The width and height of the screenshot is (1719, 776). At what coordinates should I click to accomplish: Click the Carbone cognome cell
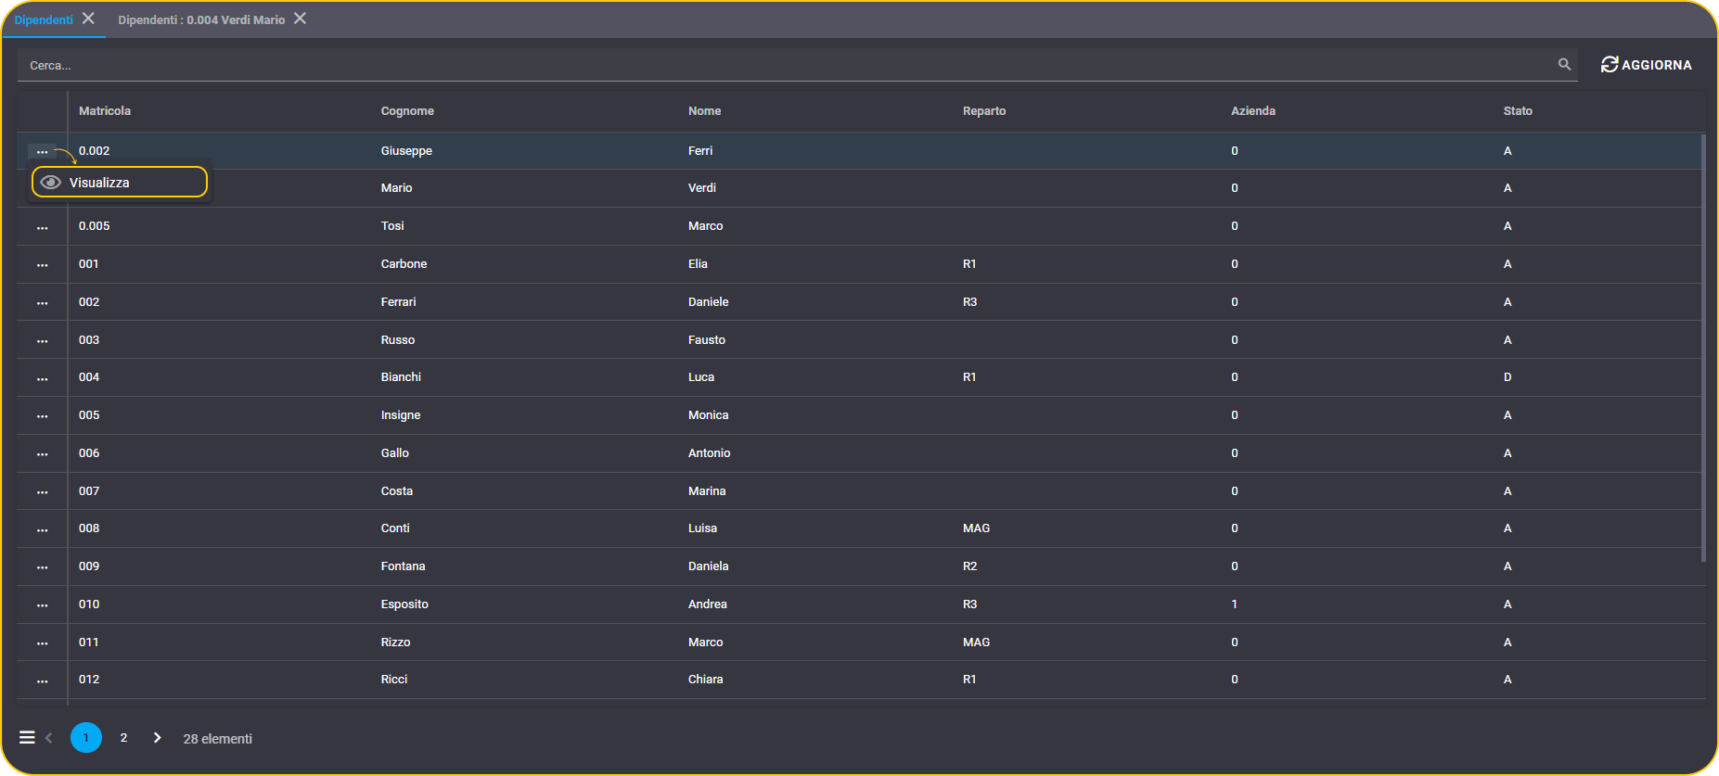[x=404, y=264]
